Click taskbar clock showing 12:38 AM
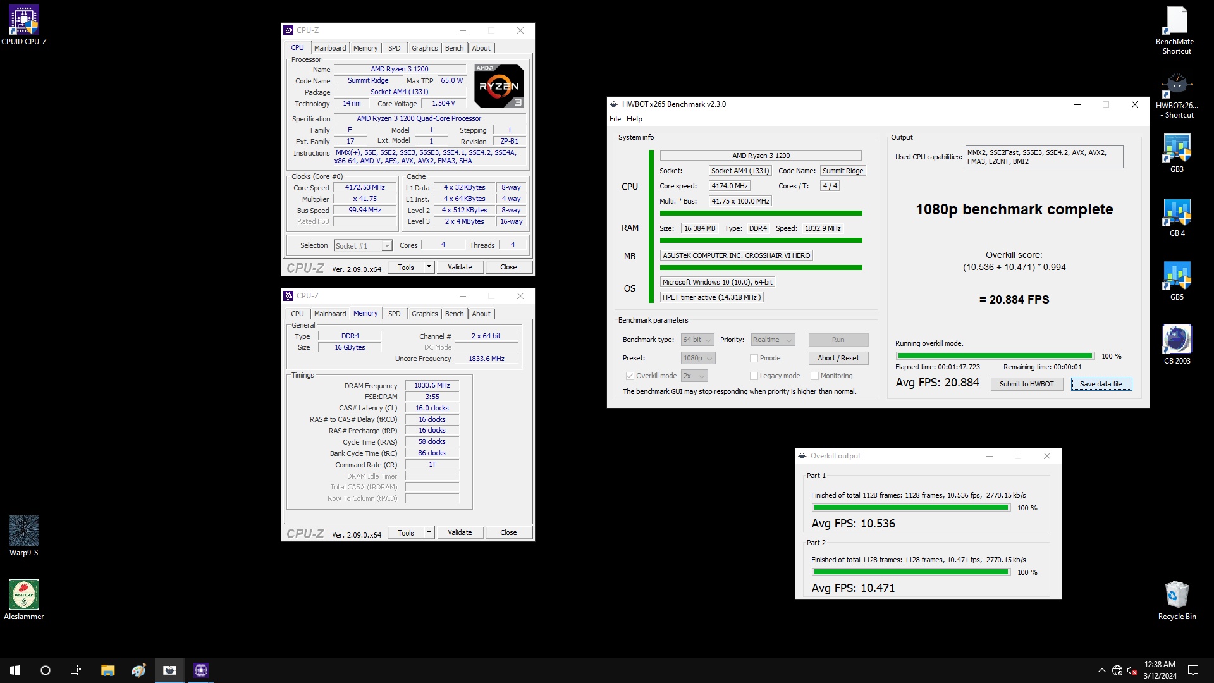The height and width of the screenshot is (683, 1214). click(1160, 670)
